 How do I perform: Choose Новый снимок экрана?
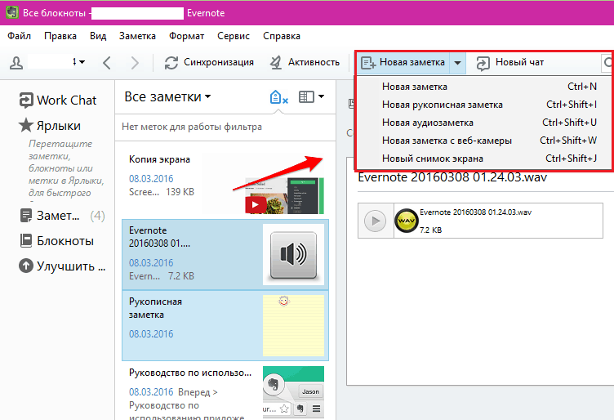484,159
